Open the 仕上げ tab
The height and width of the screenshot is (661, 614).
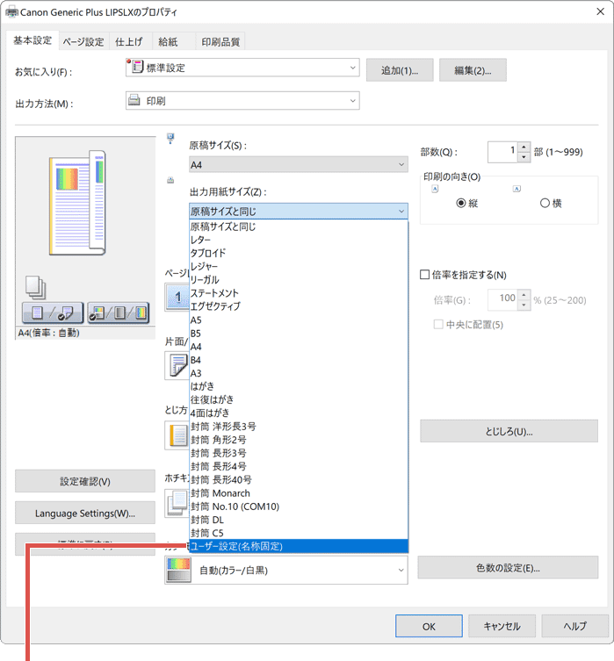(x=129, y=42)
